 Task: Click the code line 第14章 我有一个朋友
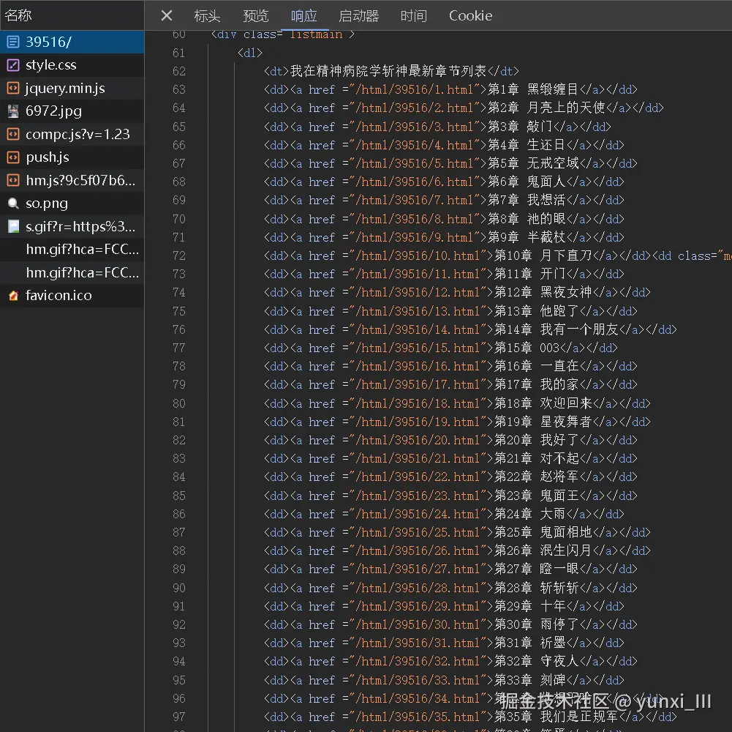click(x=470, y=329)
